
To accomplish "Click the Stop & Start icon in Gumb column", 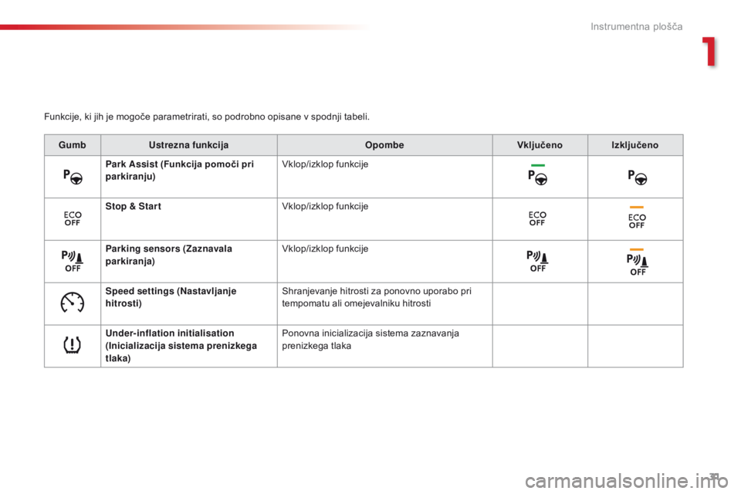I will [73, 218].
